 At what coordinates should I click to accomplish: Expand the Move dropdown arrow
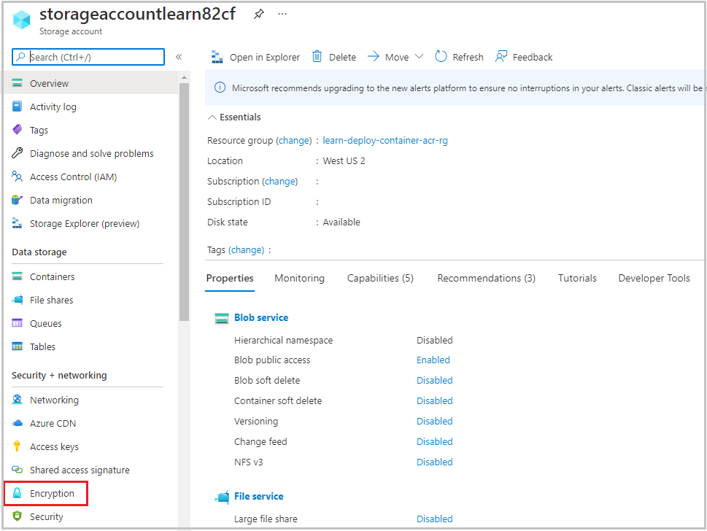419,57
